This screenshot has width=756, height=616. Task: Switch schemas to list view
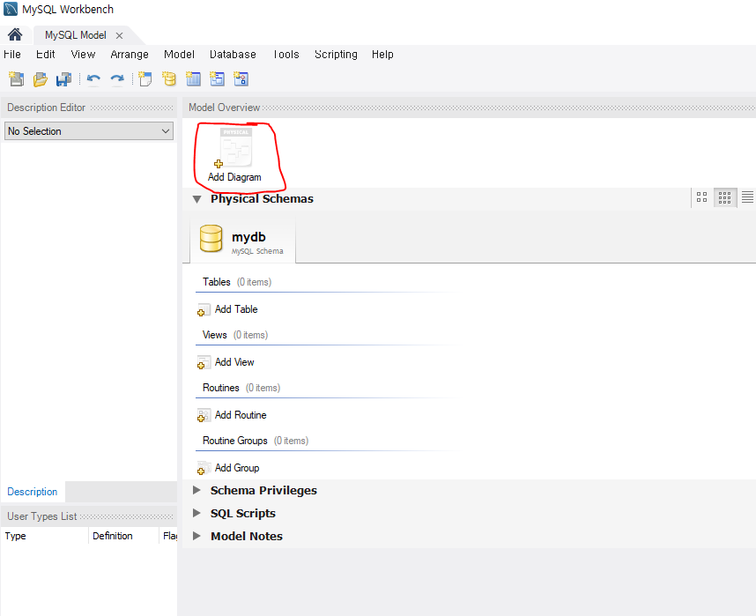click(x=747, y=197)
